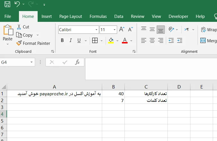Screen dimensions: 217x141
Task: Open the Page Layout tab
Action: [x=71, y=16]
